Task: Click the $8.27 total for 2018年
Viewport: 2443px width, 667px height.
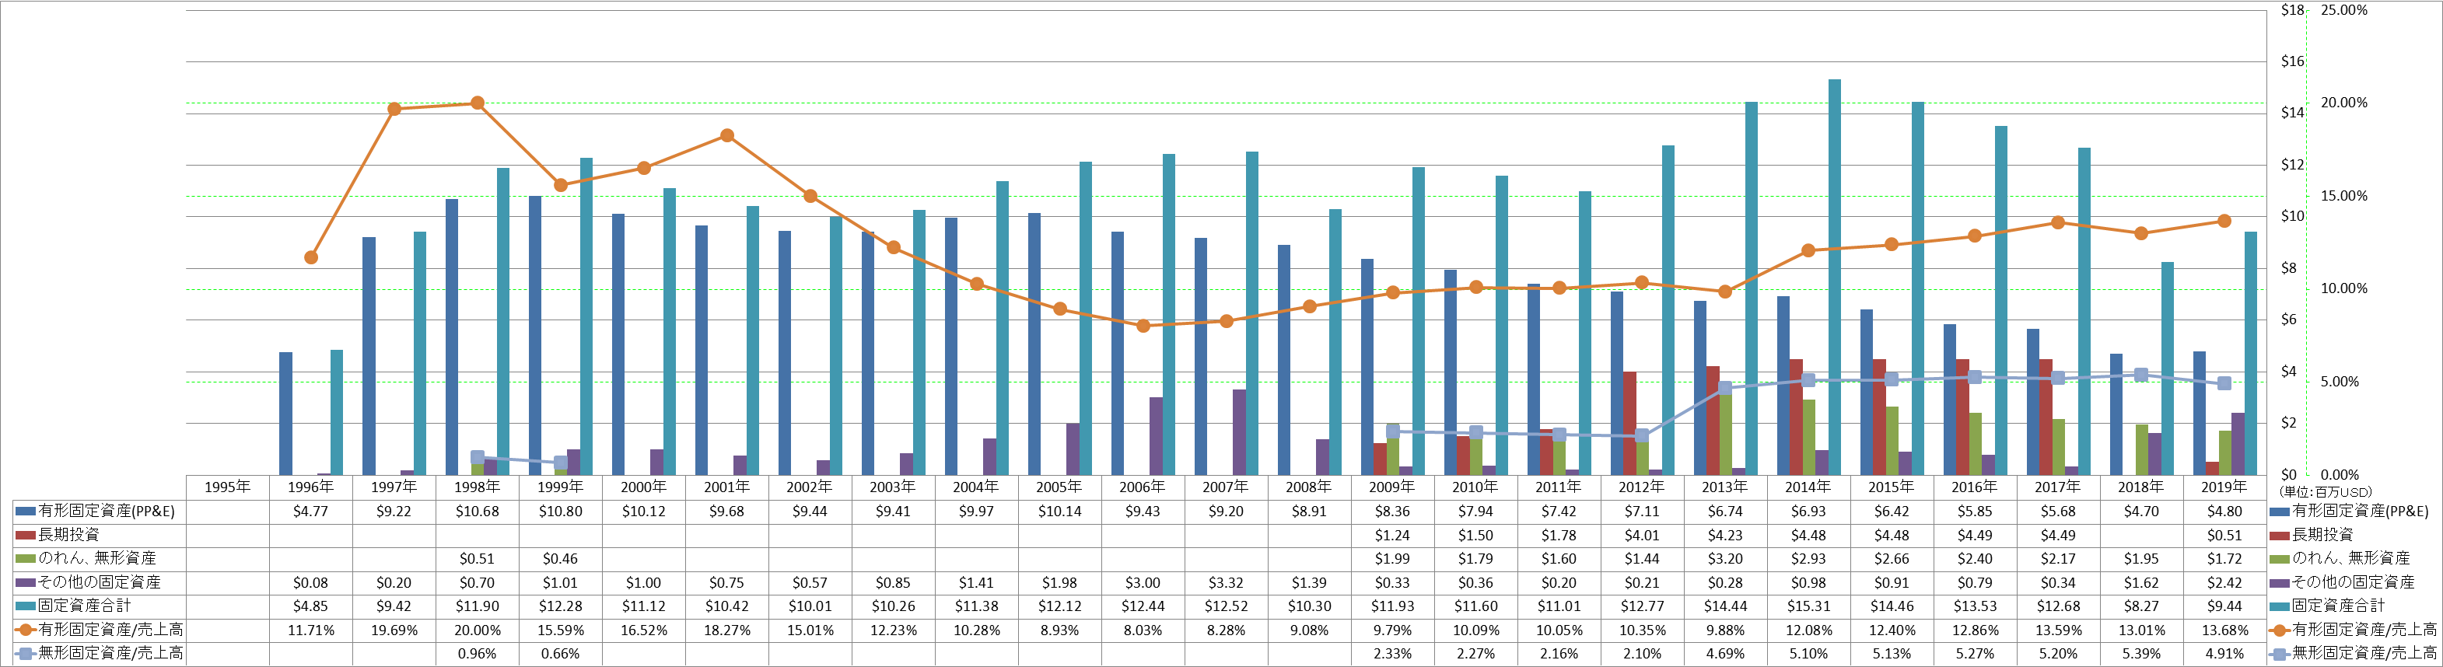Action: (2140, 606)
